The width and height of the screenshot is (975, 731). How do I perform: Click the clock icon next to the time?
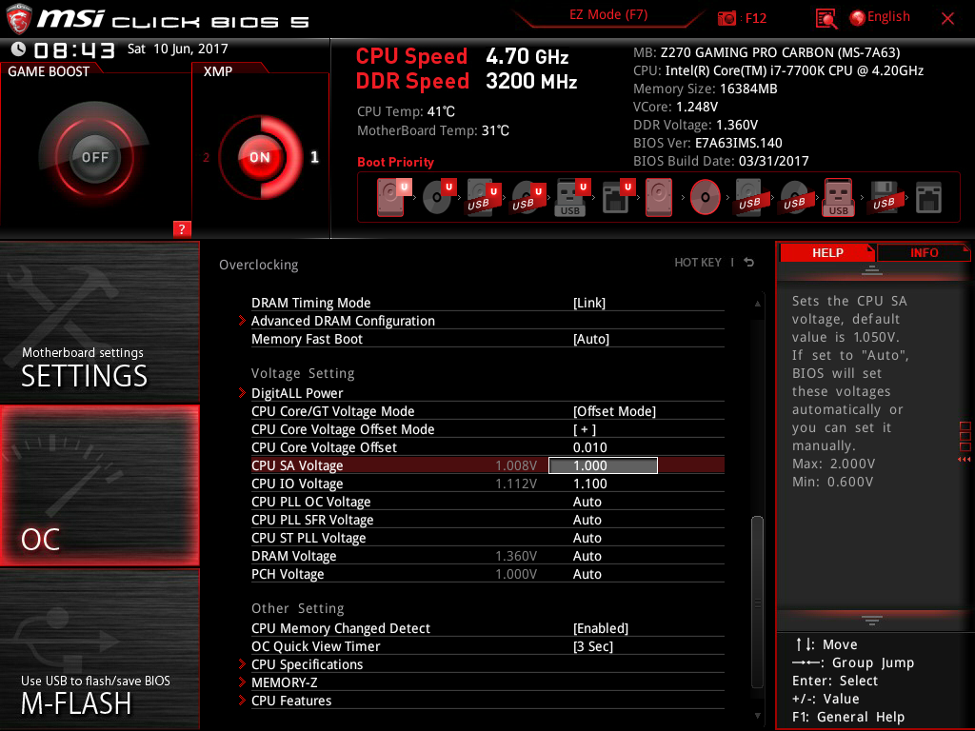pos(19,49)
